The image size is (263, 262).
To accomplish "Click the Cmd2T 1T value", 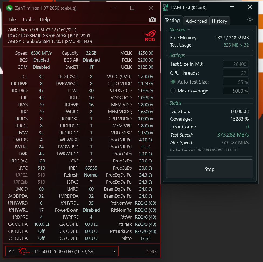I will pyautogui.click(x=91, y=67).
